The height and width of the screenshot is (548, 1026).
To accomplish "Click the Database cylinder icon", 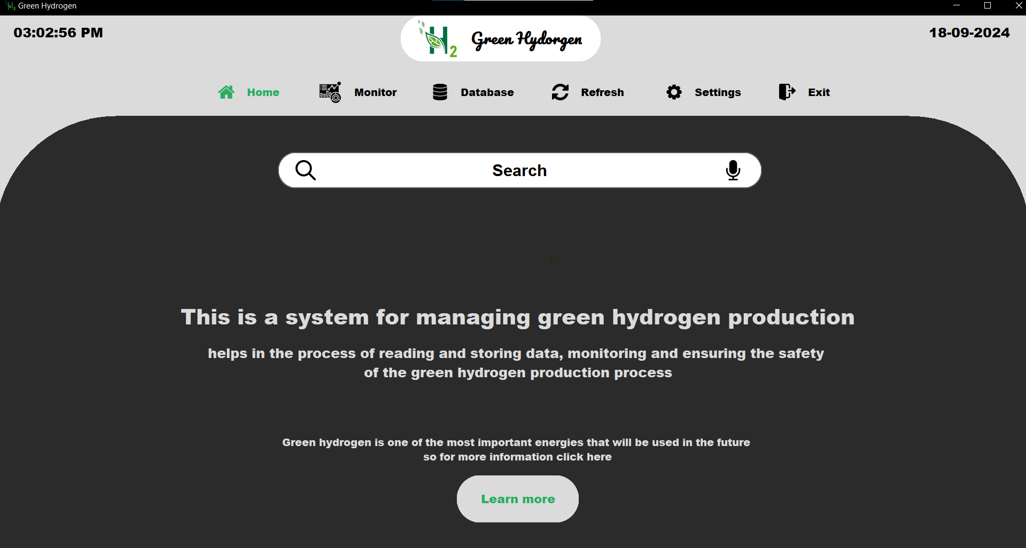I will point(440,92).
